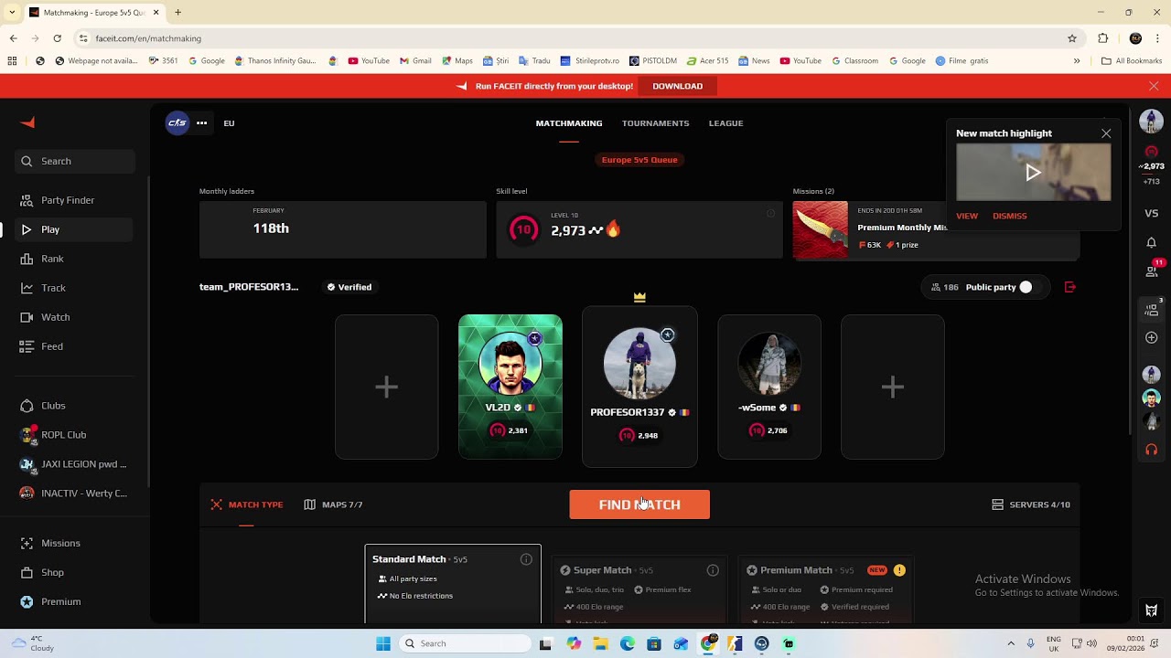Show hidden system tray icons

click(x=1011, y=643)
